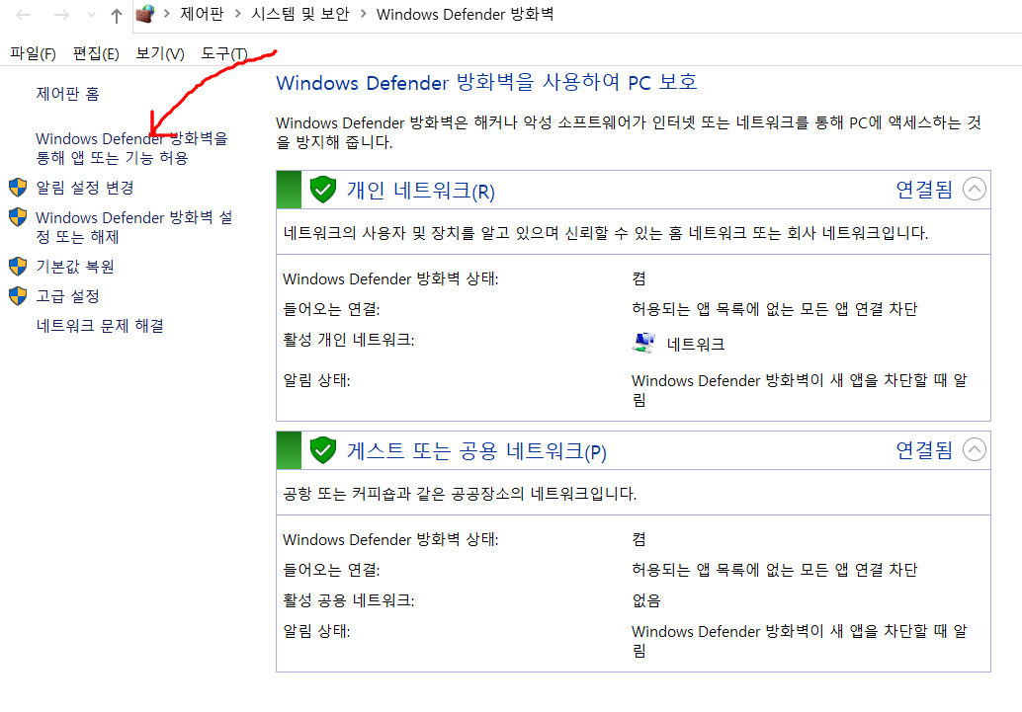
Task: Click shield icon beside 알림 설정 변경
Action: click(x=18, y=188)
